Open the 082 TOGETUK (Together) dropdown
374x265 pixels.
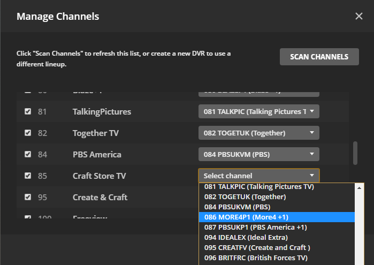(x=259, y=133)
